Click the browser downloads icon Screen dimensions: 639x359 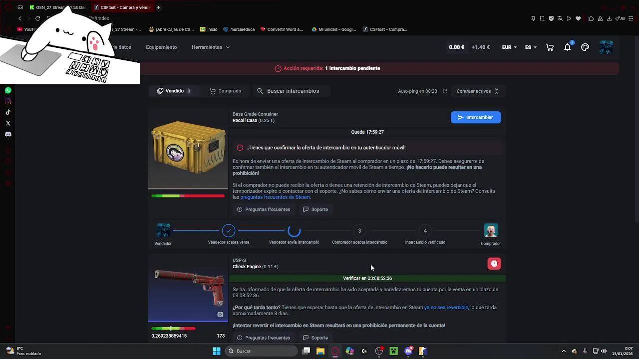pos(610,18)
